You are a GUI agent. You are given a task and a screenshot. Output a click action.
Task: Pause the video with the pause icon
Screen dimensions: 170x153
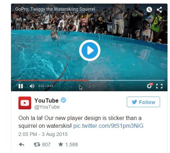(x=21, y=86)
